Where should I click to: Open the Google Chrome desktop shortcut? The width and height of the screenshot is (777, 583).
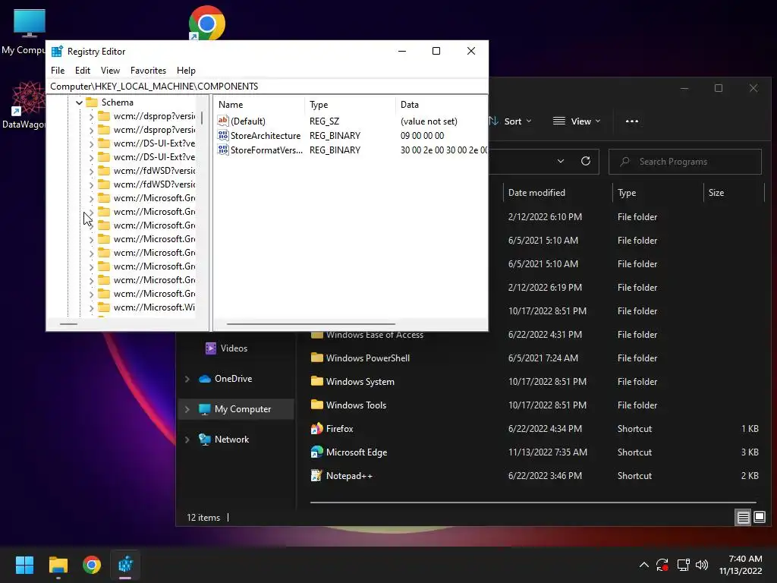tap(207, 23)
